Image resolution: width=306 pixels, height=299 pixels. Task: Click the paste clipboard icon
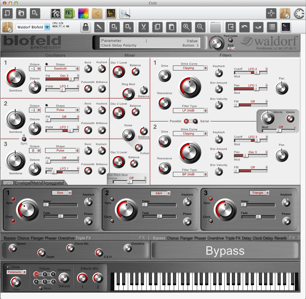(172, 27)
